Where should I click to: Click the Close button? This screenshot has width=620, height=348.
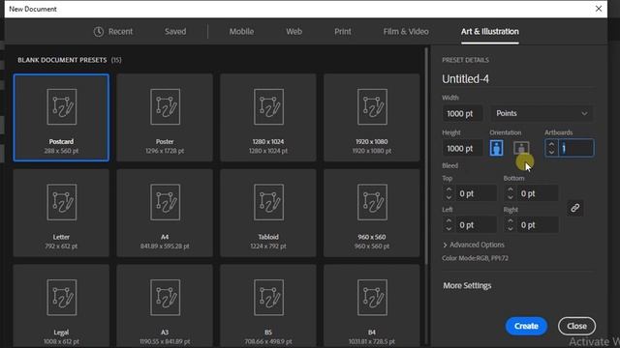tap(576, 327)
